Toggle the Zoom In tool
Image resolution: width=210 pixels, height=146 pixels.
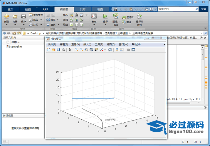(76, 50)
